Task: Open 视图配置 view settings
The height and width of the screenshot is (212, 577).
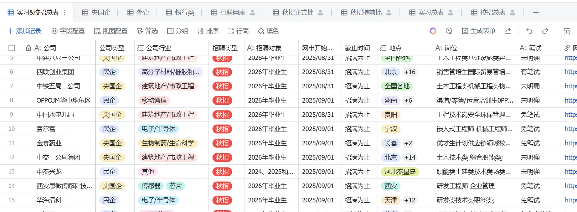Action: point(111,31)
